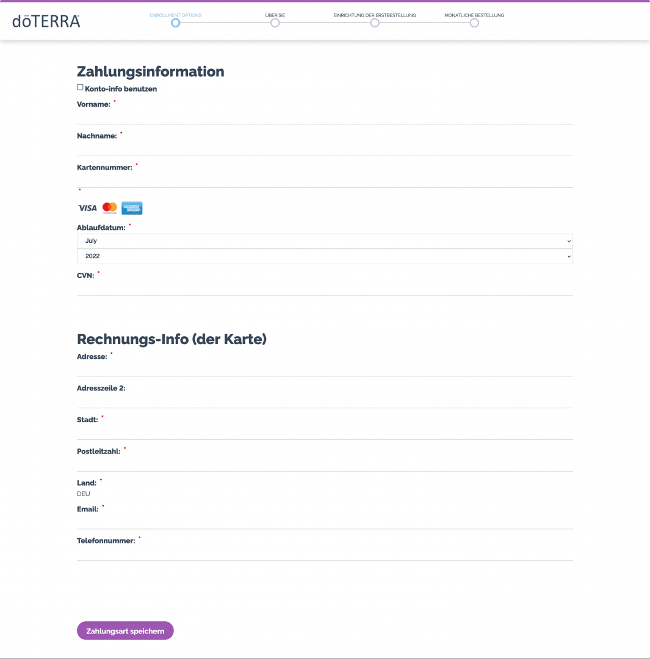Click the Visa card icon
This screenshot has height=659, width=650.
[x=87, y=208]
